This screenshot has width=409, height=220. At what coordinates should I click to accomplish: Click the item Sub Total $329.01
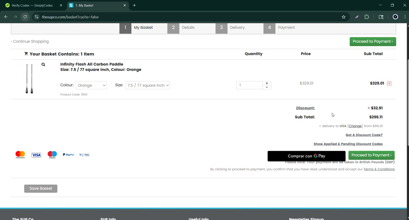tap(377, 83)
